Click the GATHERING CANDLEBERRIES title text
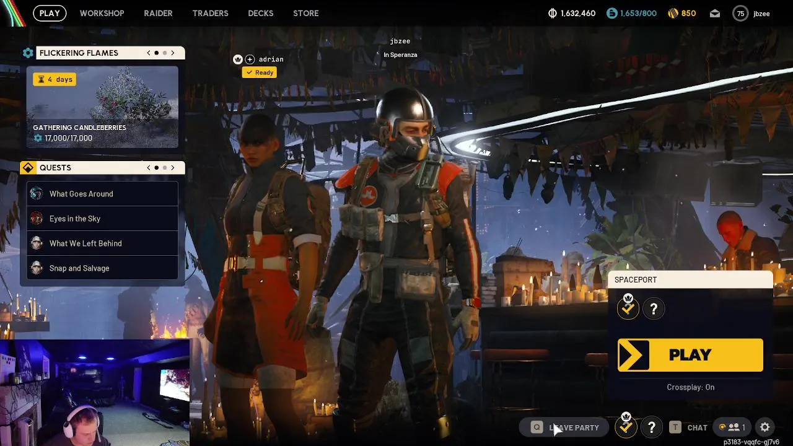The height and width of the screenshot is (446, 793). pyautogui.click(x=79, y=128)
